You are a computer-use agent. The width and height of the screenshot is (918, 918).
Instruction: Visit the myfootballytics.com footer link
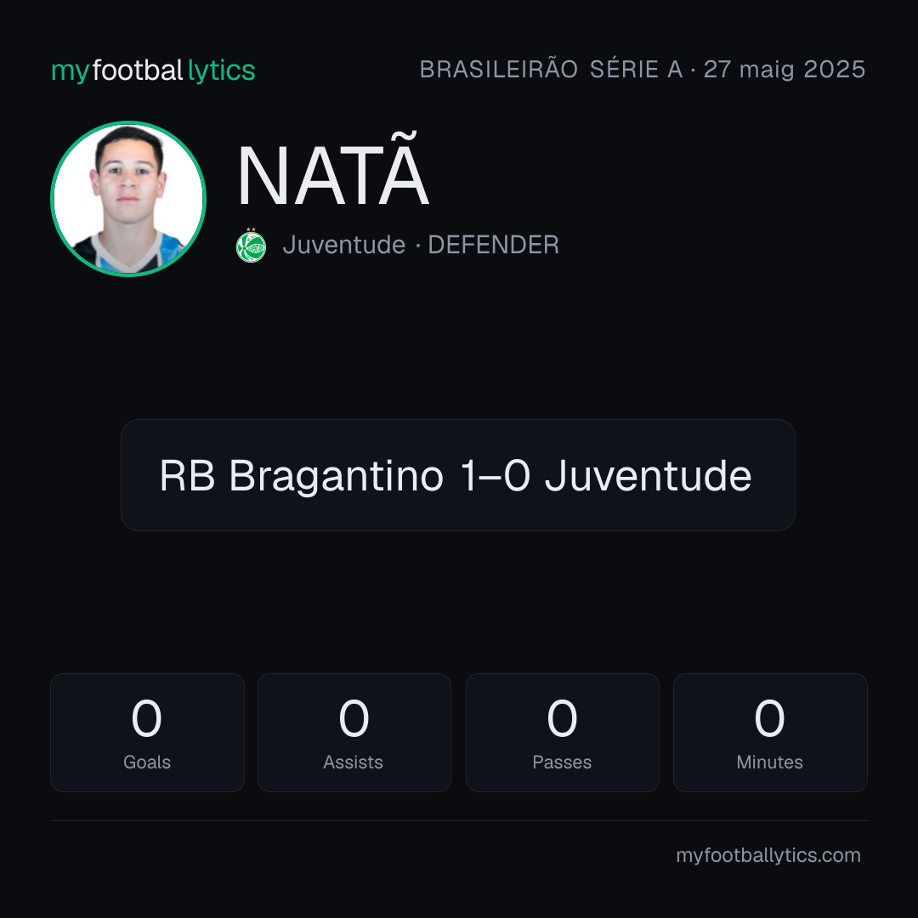tap(768, 855)
